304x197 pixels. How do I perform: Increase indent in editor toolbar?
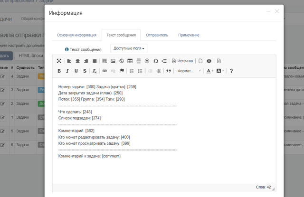click(159, 71)
